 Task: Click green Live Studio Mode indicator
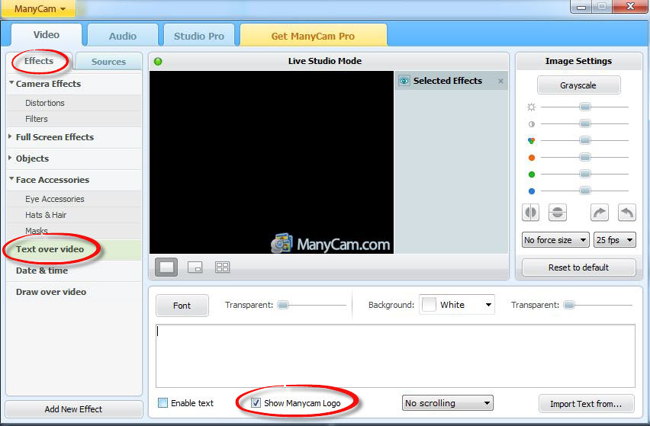[158, 61]
